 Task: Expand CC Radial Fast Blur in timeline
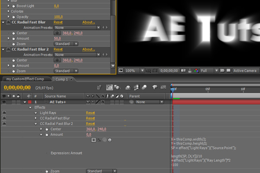point(36,118)
